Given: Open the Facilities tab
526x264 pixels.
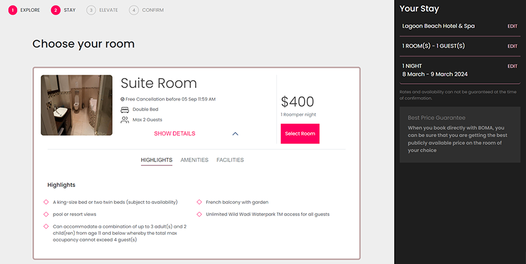Looking at the screenshot, I should click(x=230, y=160).
